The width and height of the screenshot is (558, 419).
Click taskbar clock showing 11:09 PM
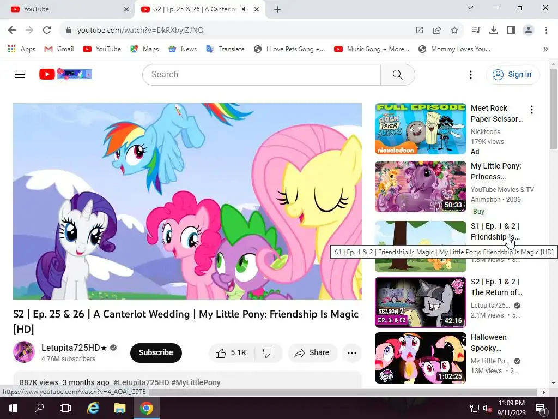pos(511,408)
